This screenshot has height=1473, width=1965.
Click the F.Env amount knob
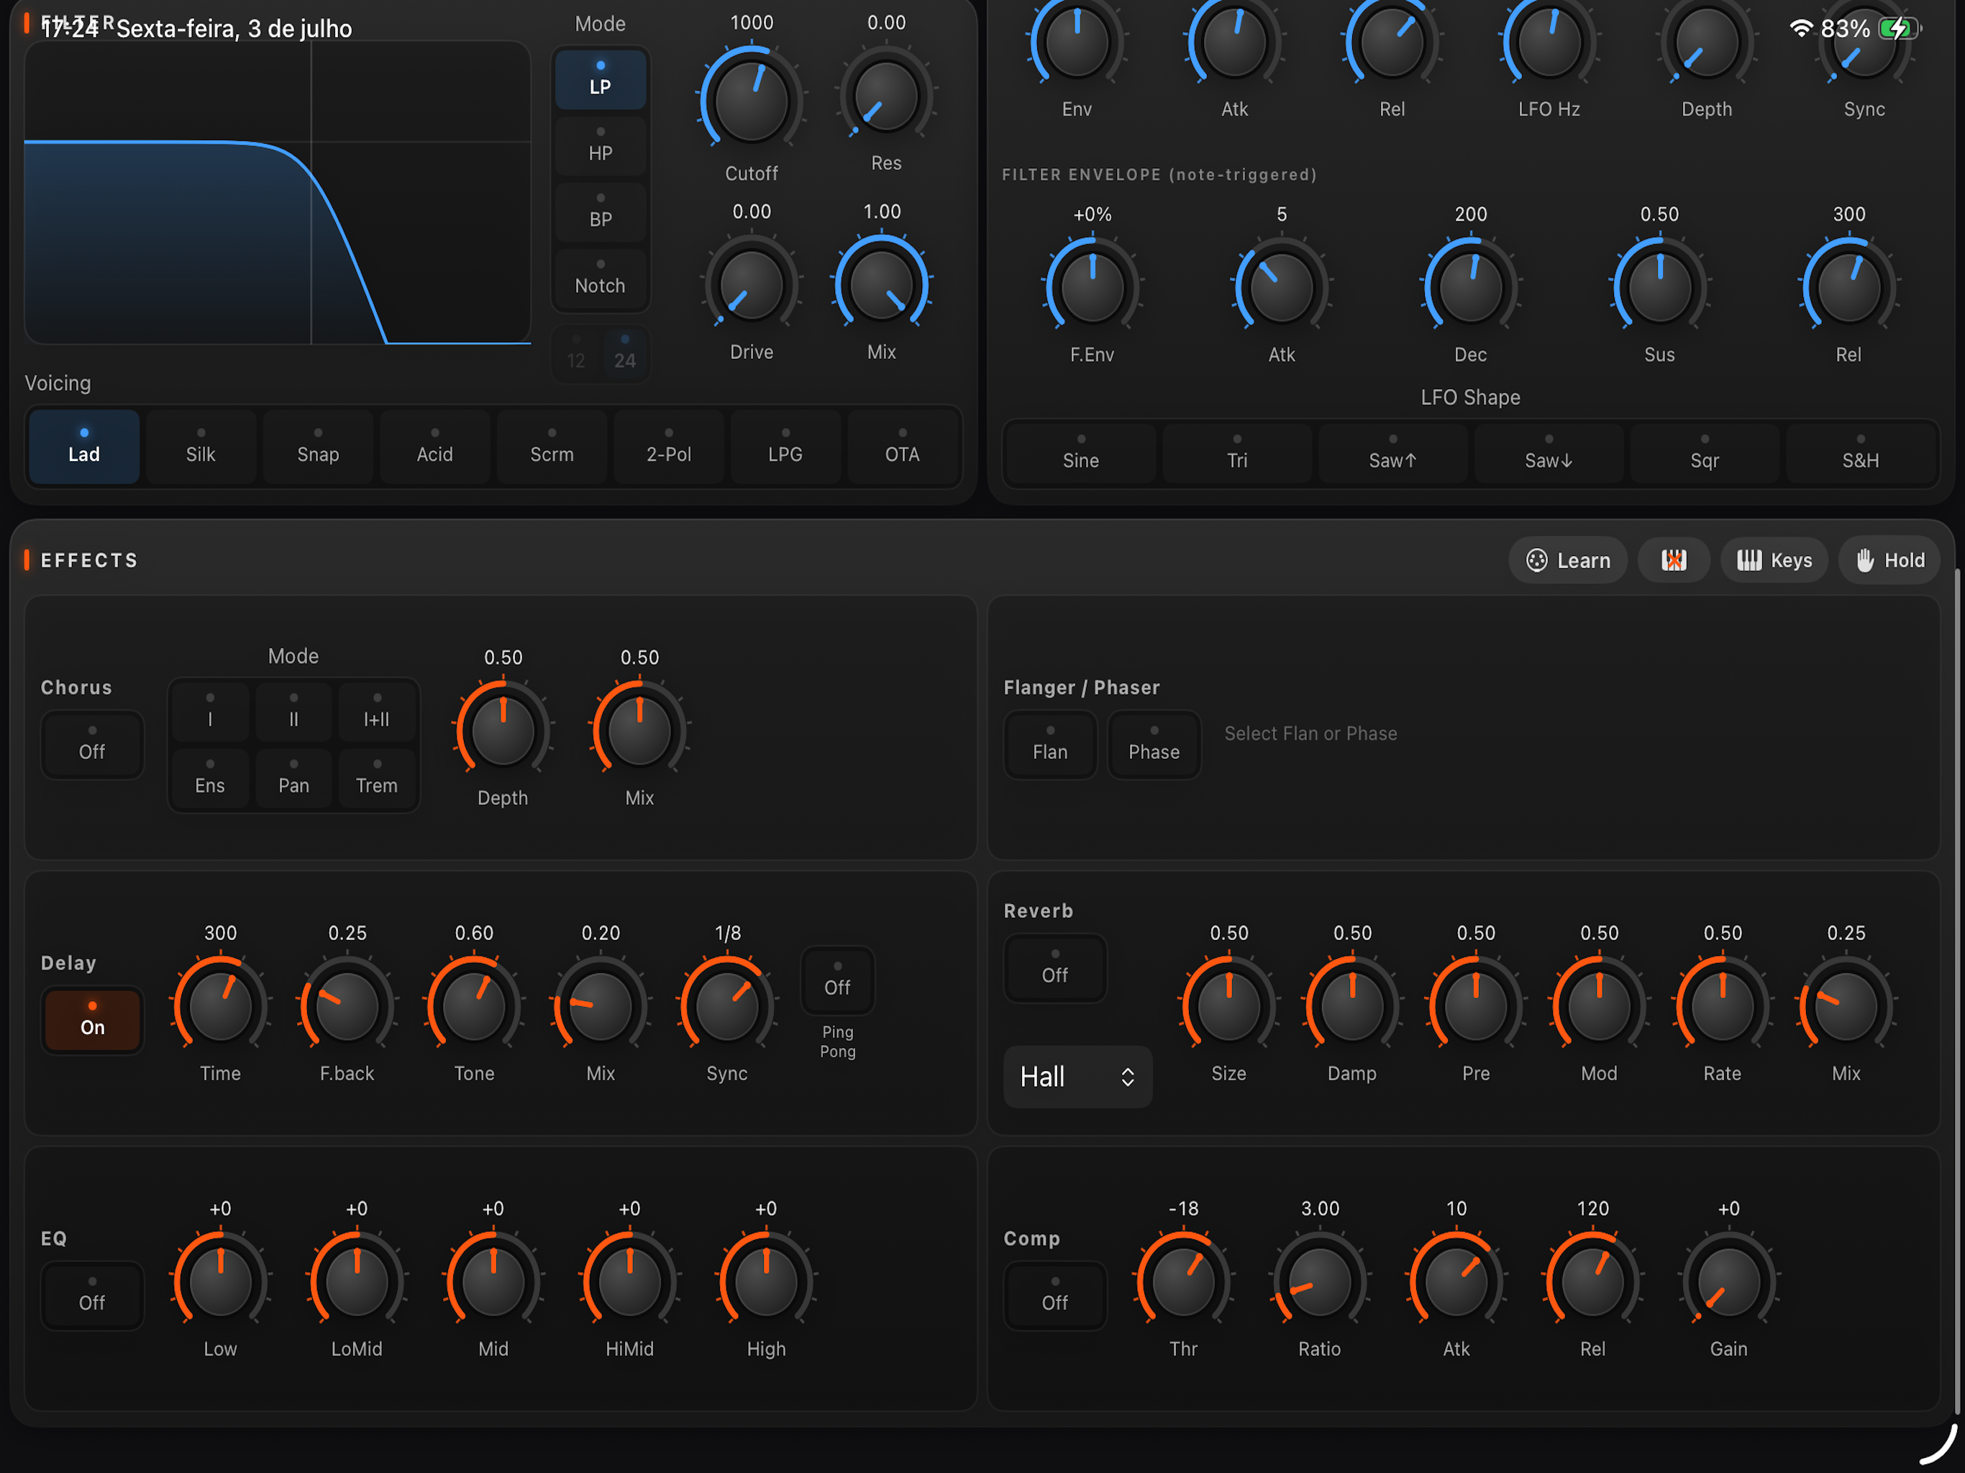tap(1093, 288)
